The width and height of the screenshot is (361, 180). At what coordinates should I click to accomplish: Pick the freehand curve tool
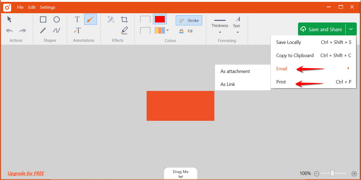(x=57, y=31)
